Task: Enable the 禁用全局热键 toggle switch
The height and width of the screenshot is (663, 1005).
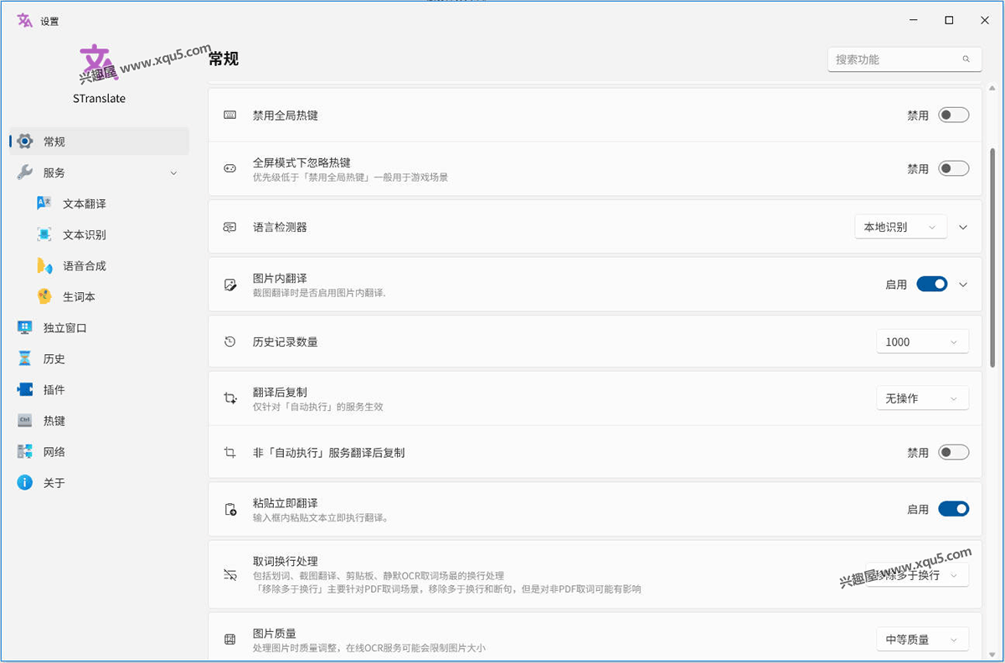Action: coord(953,116)
